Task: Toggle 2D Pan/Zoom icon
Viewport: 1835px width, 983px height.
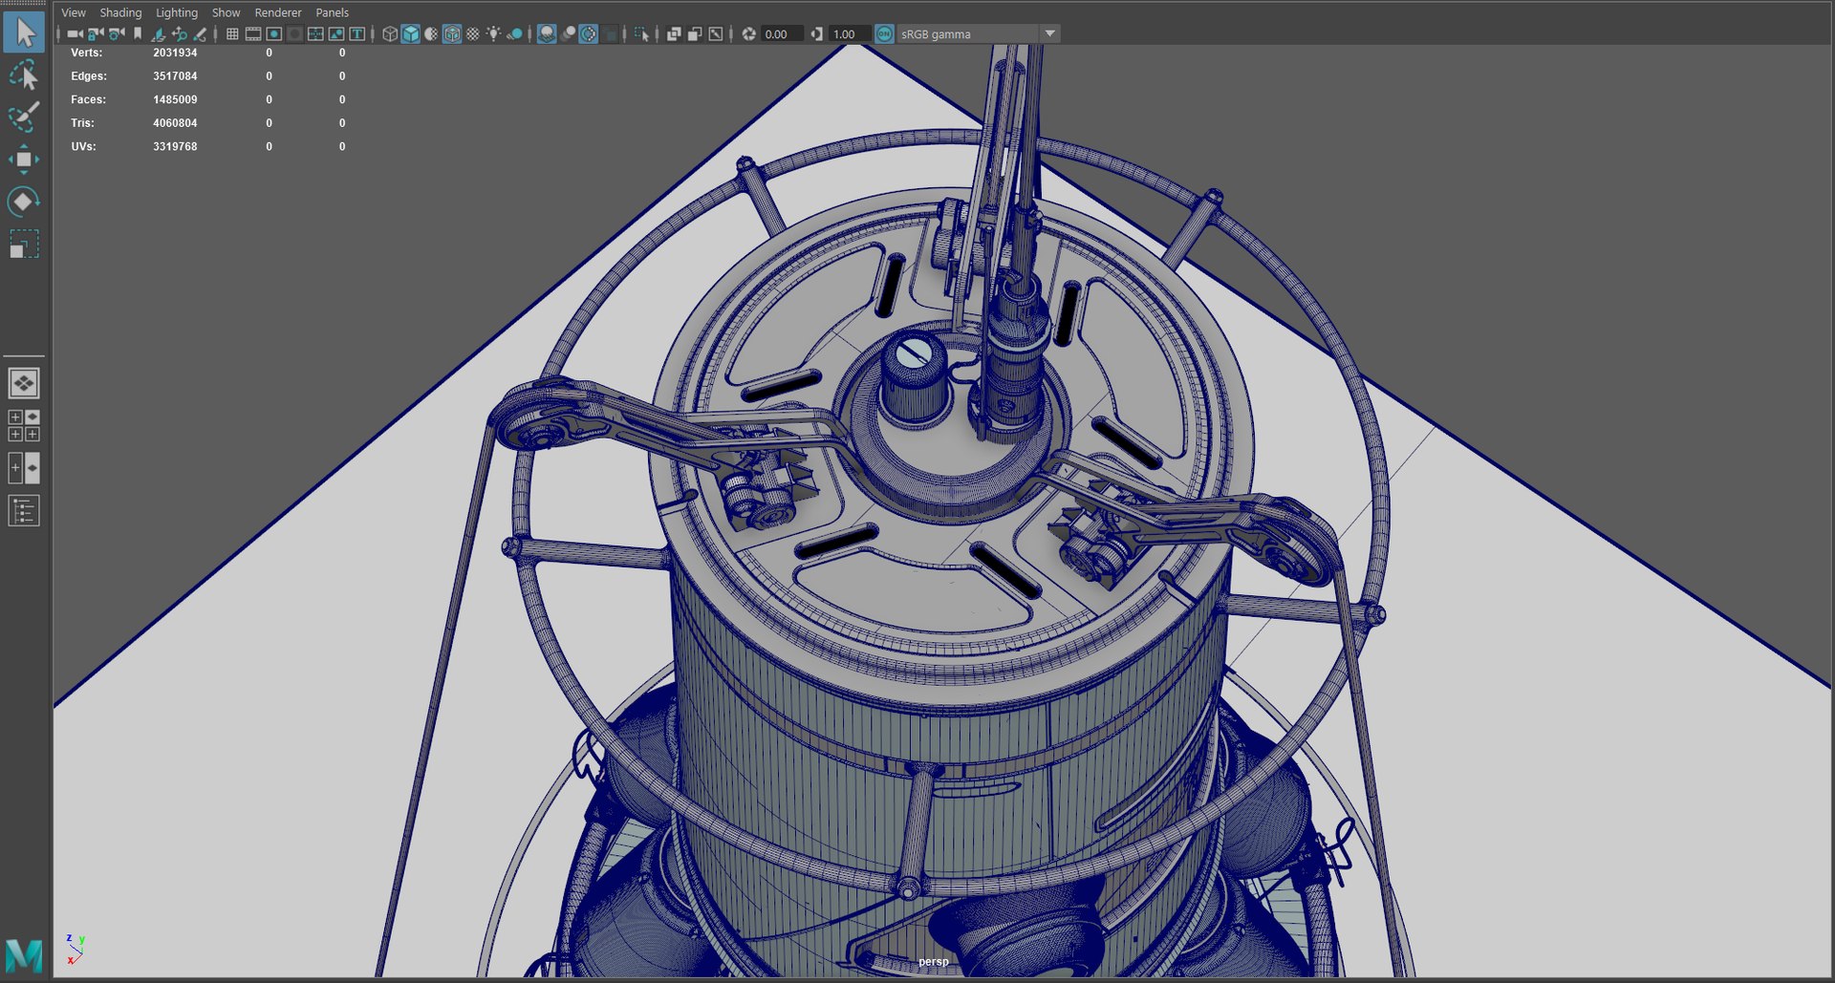Action: [x=180, y=33]
